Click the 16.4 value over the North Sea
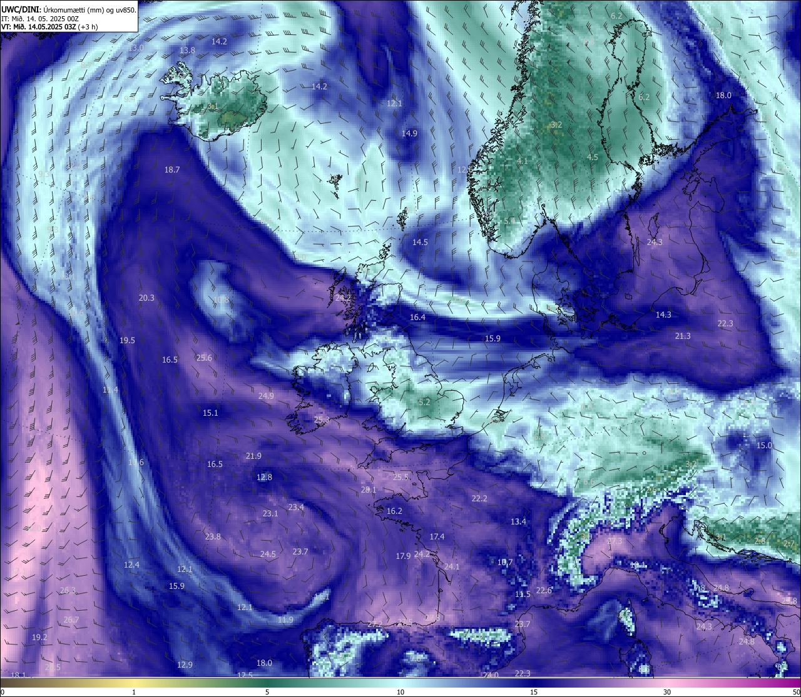 pyautogui.click(x=417, y=317)
